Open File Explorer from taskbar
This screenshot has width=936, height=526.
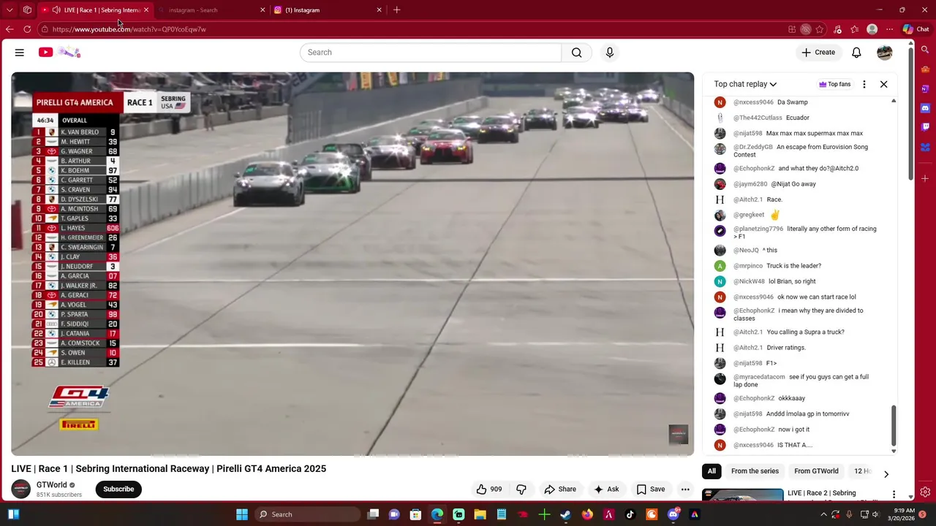click(x=480, y=514)
